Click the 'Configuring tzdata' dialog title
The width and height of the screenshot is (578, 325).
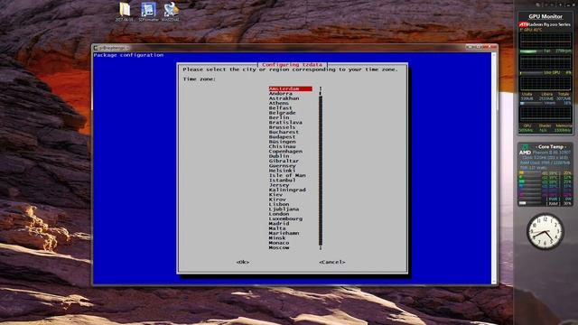point(293,64)
